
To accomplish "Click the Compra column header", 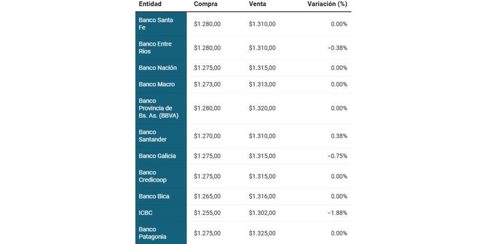I will 206,4.
